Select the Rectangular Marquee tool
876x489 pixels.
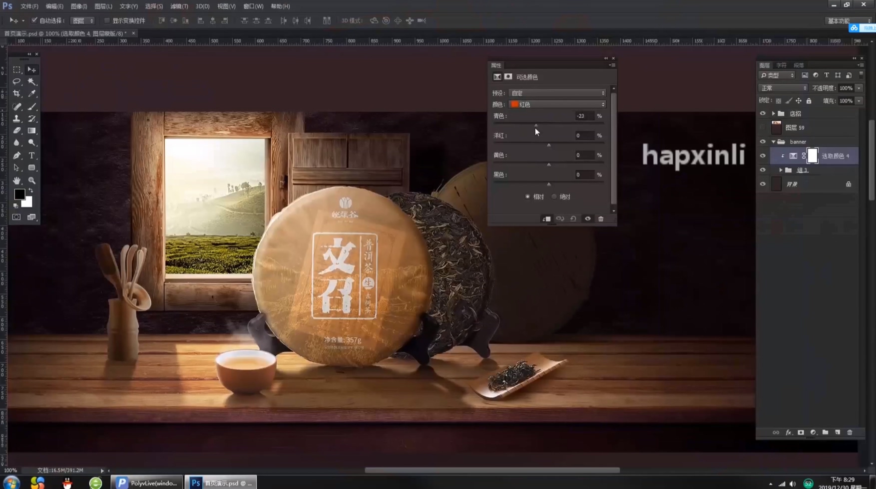click(x=16, y=70)
